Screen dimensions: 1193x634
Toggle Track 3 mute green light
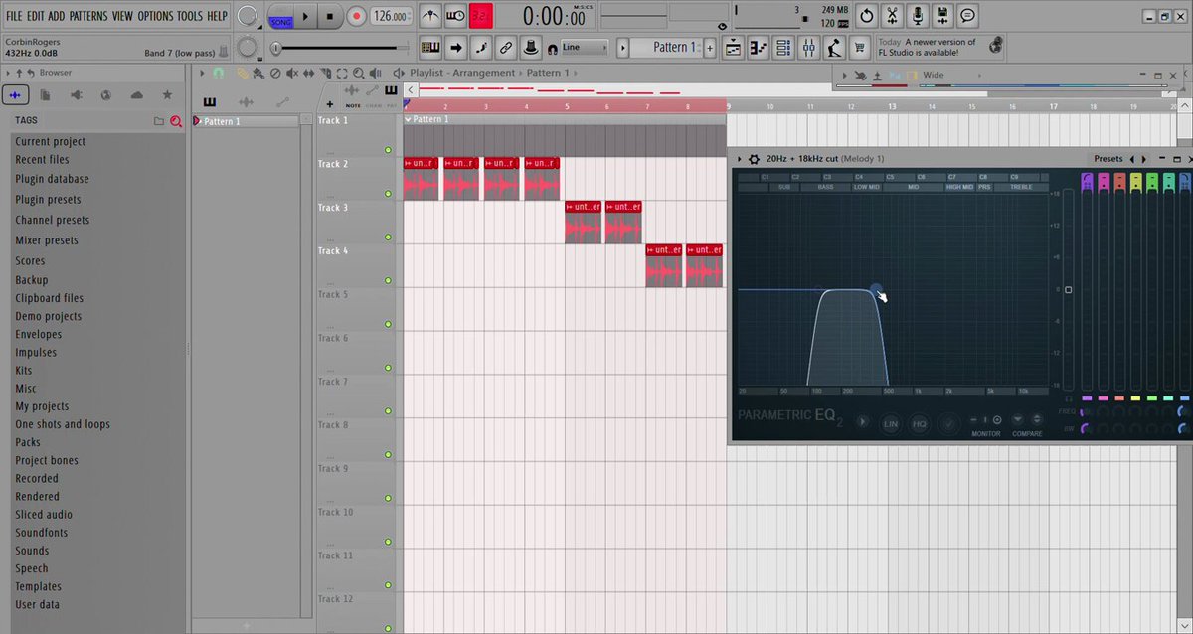pos(388,238)
